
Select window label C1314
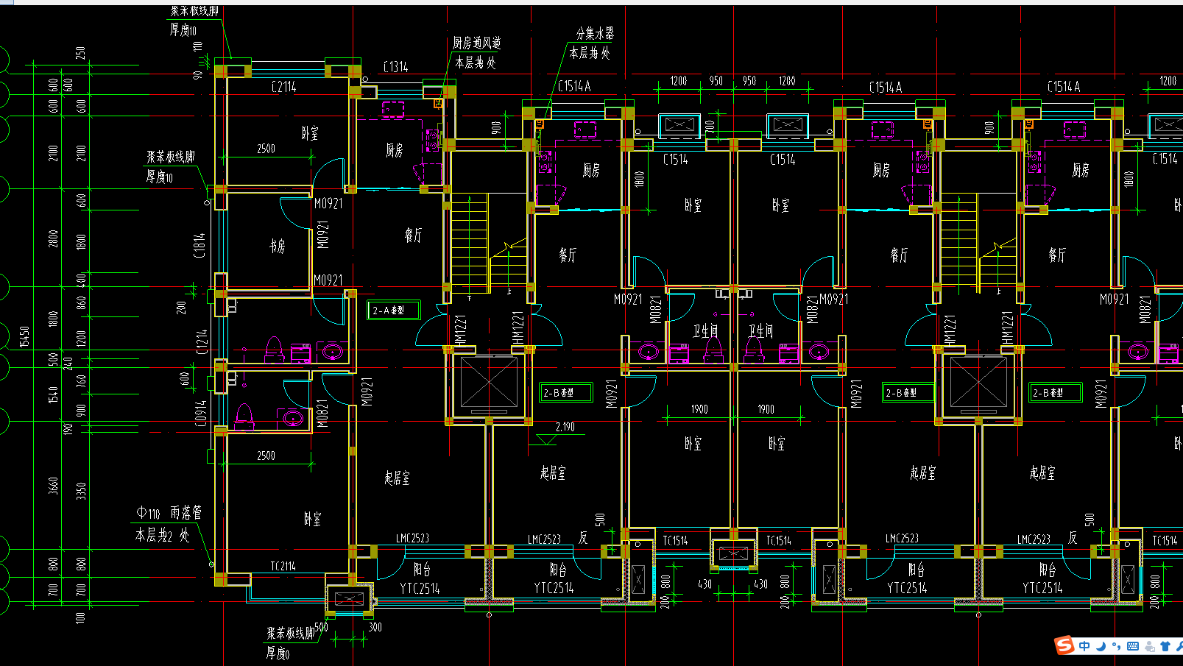[x=395, y=67]
